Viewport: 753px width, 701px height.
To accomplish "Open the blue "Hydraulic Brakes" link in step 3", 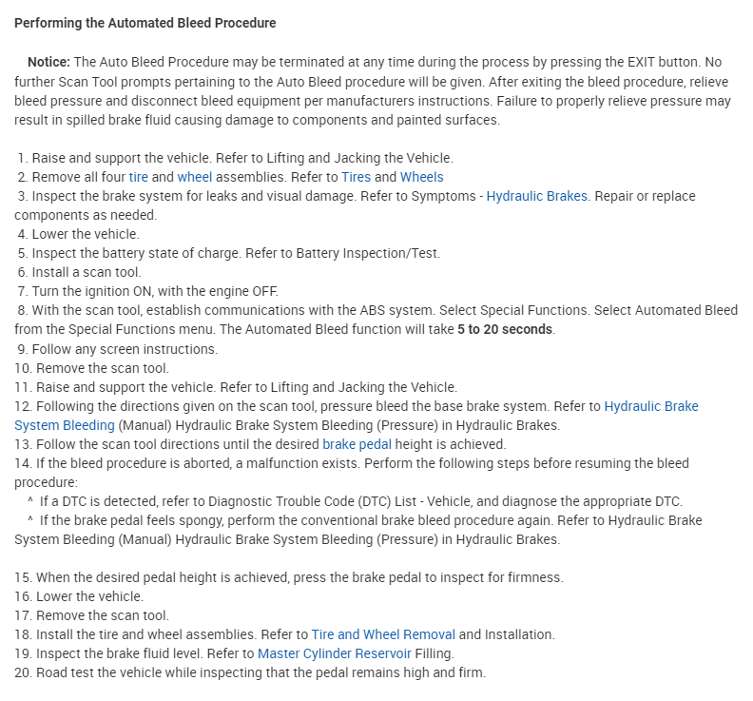I will [x=536, y=196].
